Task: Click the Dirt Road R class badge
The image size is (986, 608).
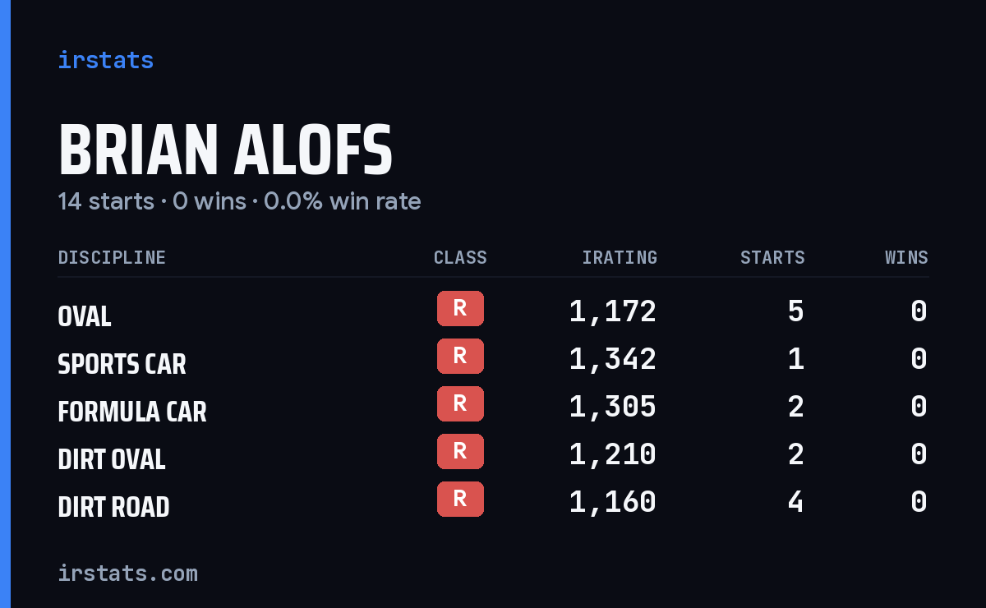Action: (x=460, y=499)
